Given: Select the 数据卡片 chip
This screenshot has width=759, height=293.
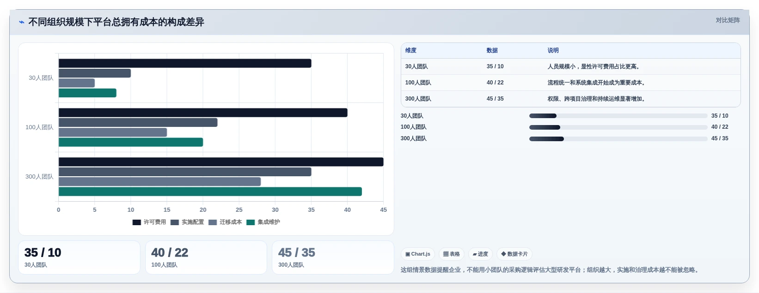Looking at the screenshot, I should click(x=514, y=254).
